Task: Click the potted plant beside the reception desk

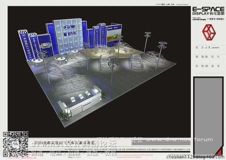Action: pos(103,96)
